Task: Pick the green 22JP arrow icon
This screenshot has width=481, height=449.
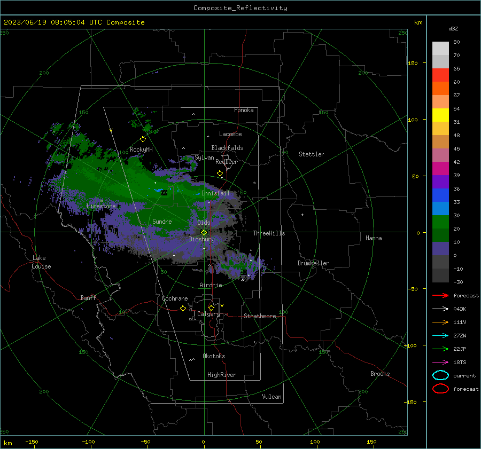Action: coord(440,349)
